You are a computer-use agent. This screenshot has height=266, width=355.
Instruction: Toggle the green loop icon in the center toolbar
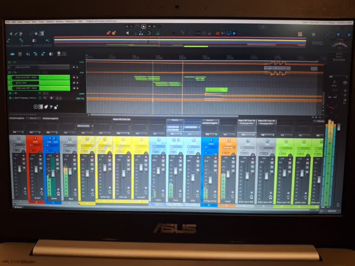pos(149,33)
